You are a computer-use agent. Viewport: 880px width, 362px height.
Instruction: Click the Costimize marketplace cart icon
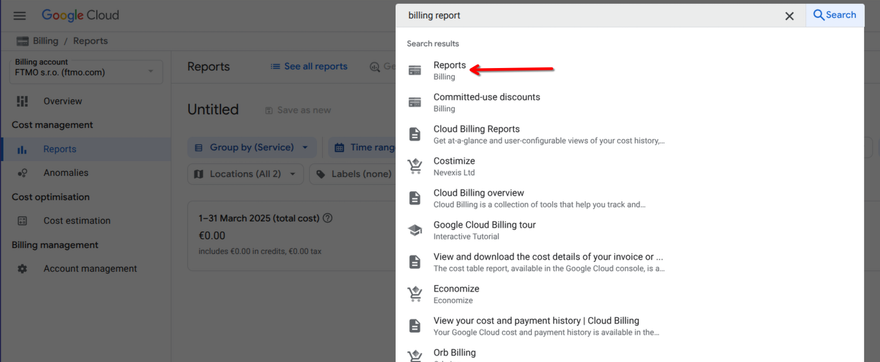415,166
